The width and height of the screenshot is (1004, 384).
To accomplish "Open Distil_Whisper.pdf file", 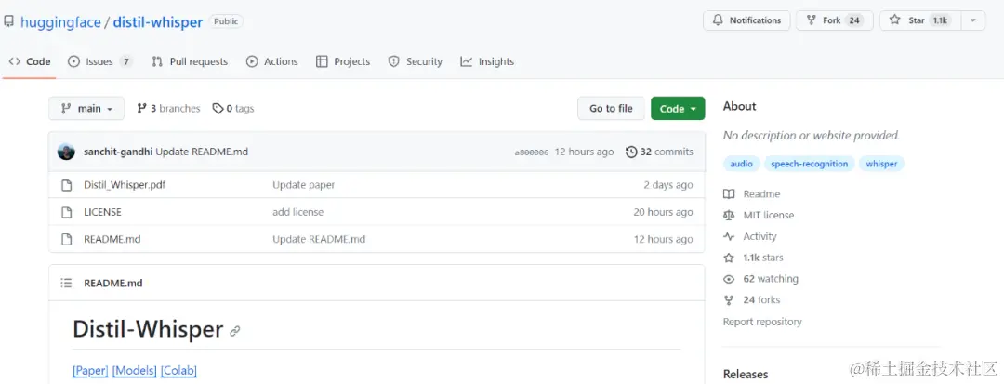I will click(x=125, y=184).
